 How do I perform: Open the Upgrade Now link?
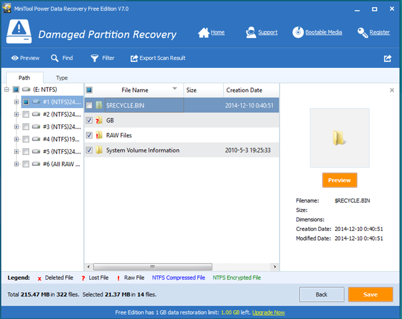point(268,312)
